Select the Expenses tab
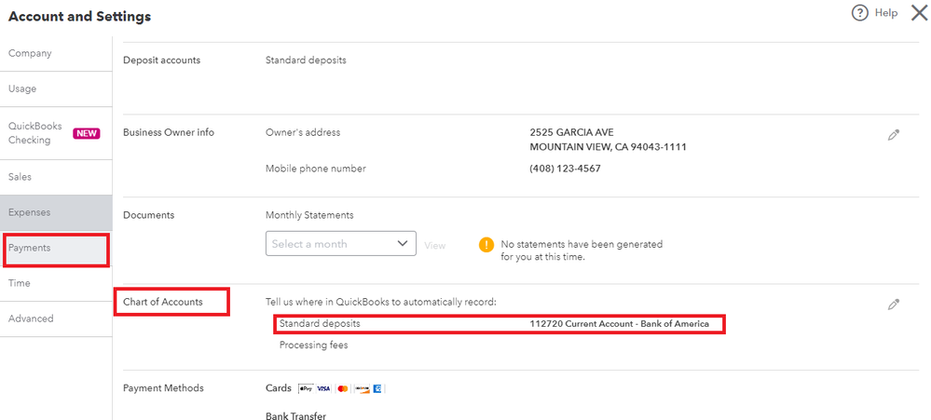This screenshot has height=420, width=931. coord(30,212)
